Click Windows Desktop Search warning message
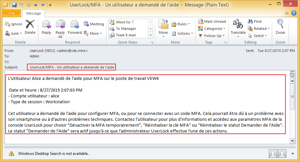This screenshot has width=300, height=162. (x=53, y=154)
